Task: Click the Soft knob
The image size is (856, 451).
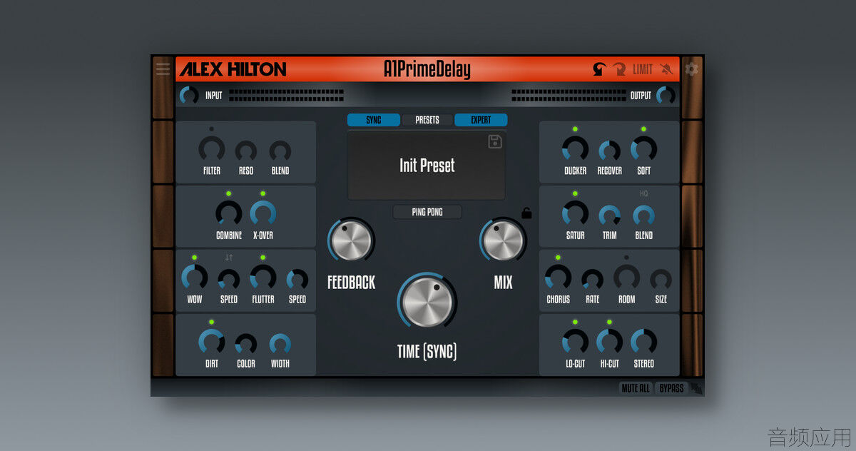Action: [643, 150]
